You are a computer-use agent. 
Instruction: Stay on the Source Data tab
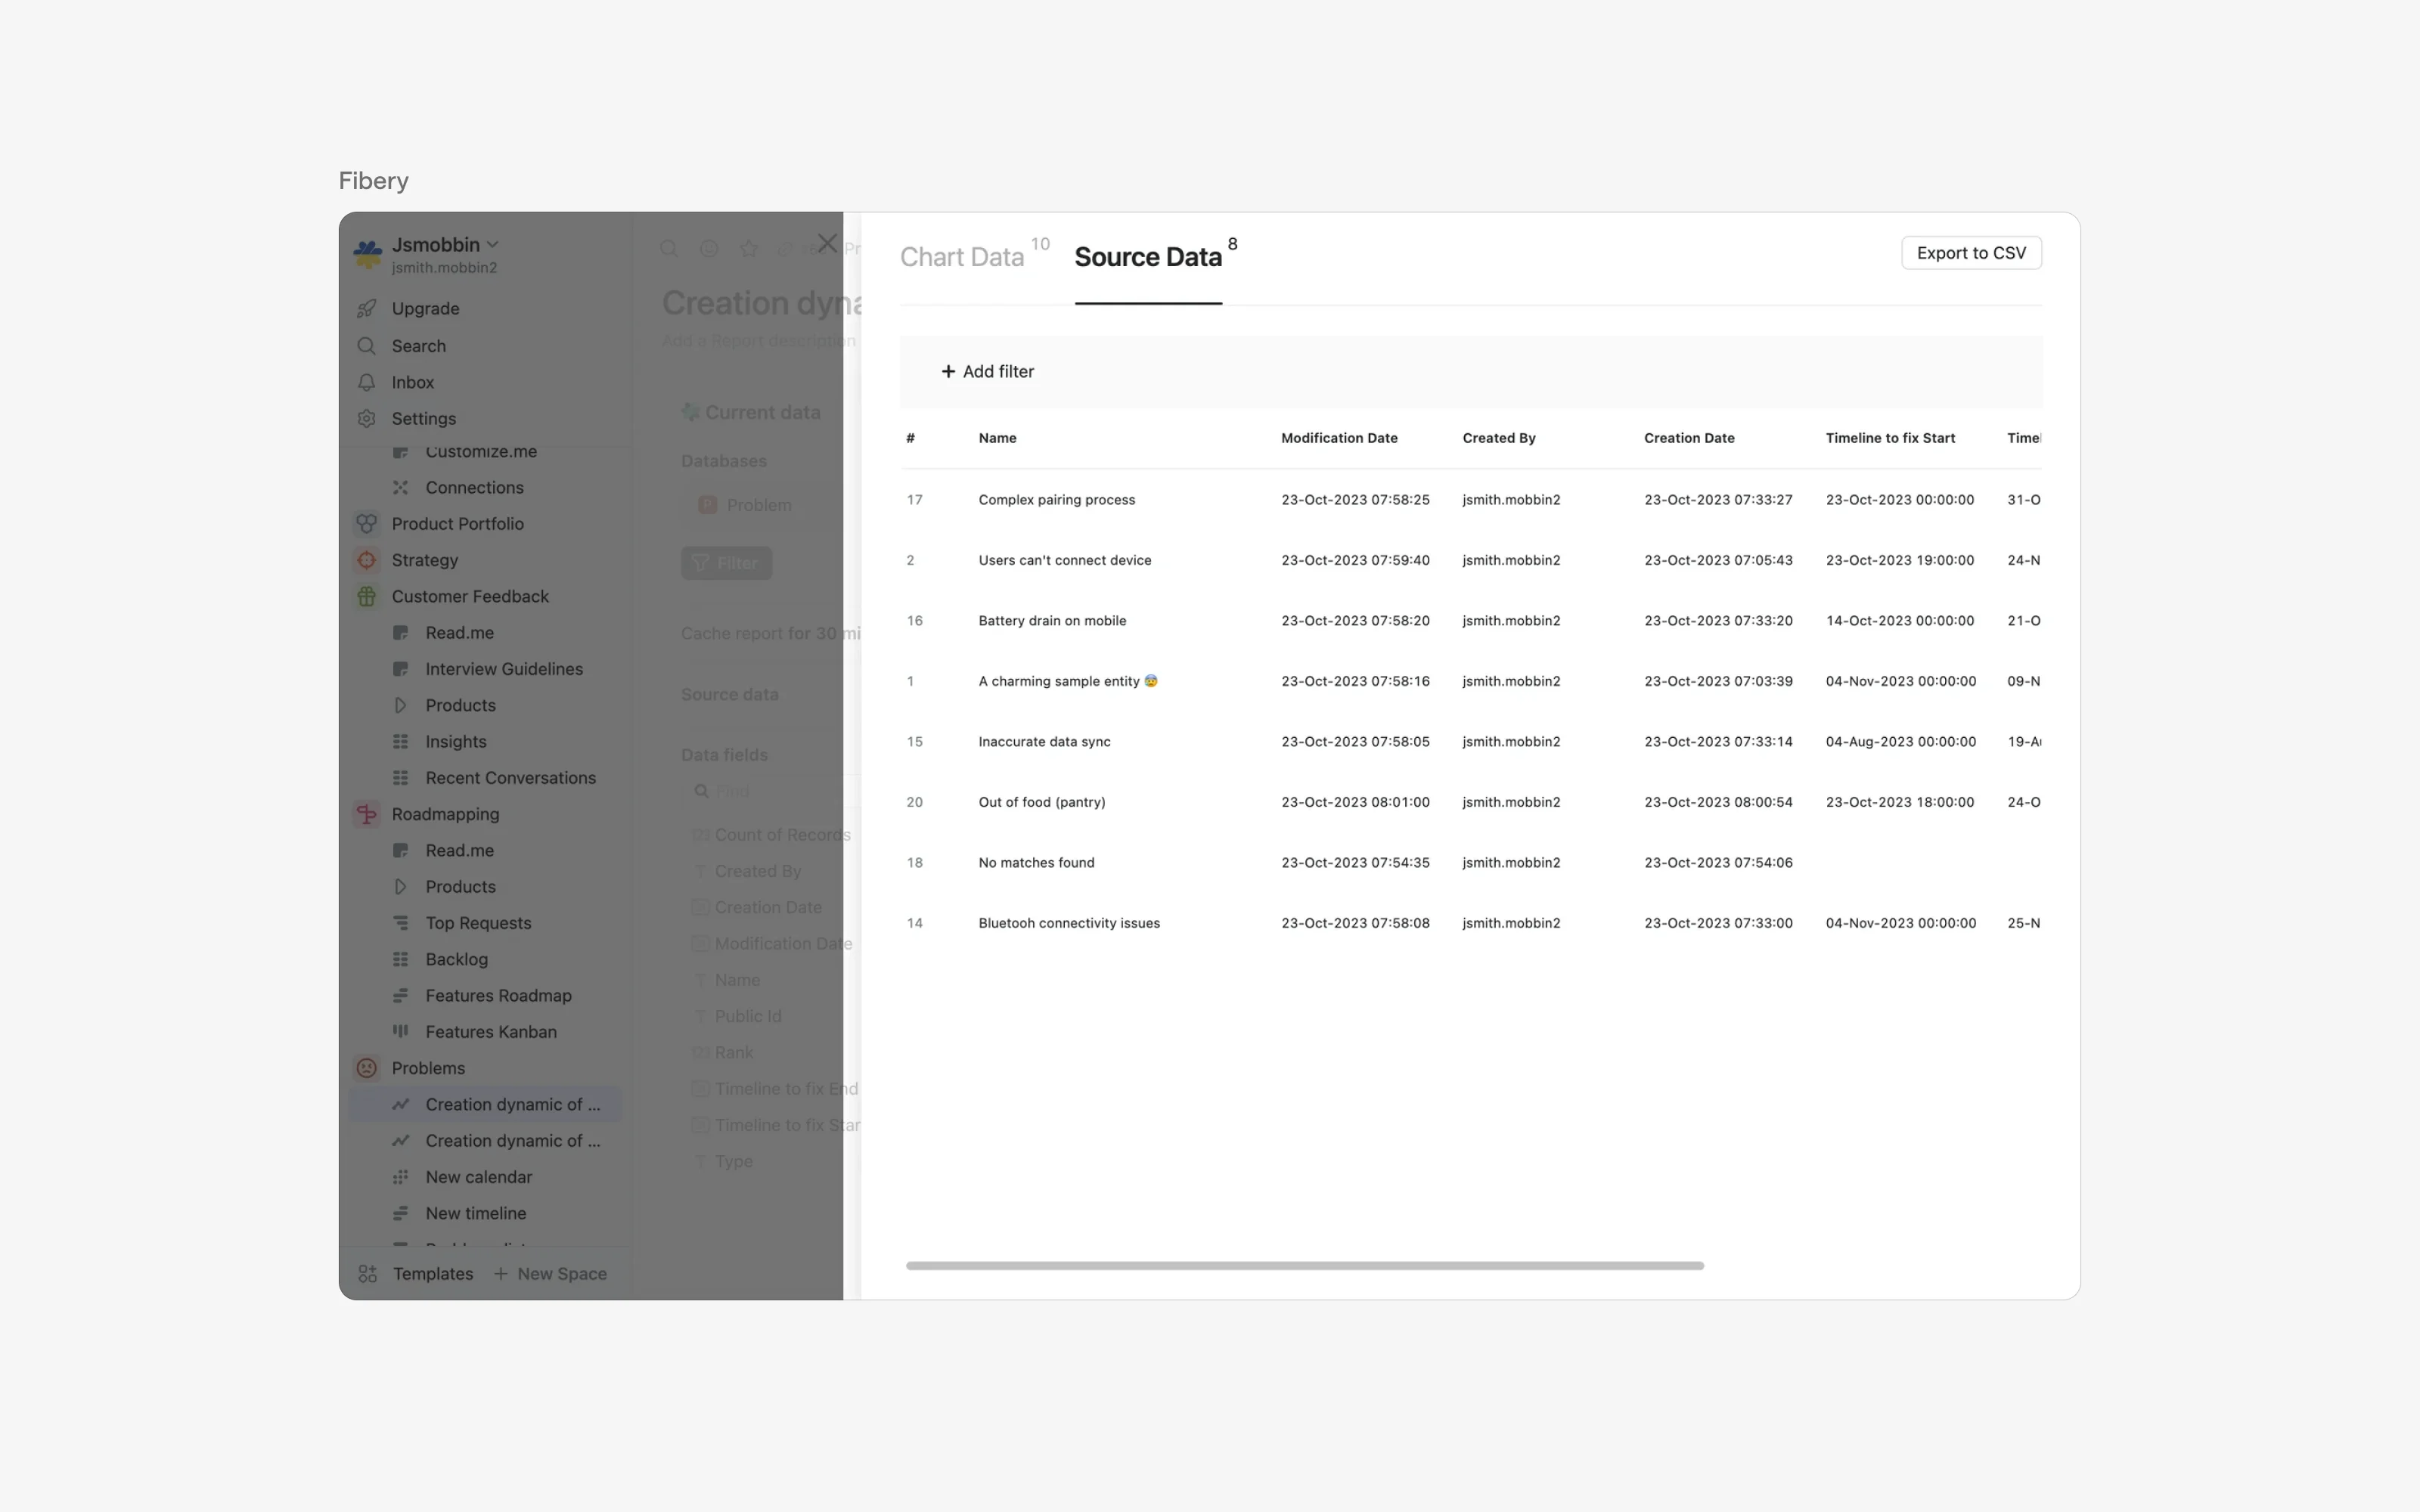coord(1148,256)
